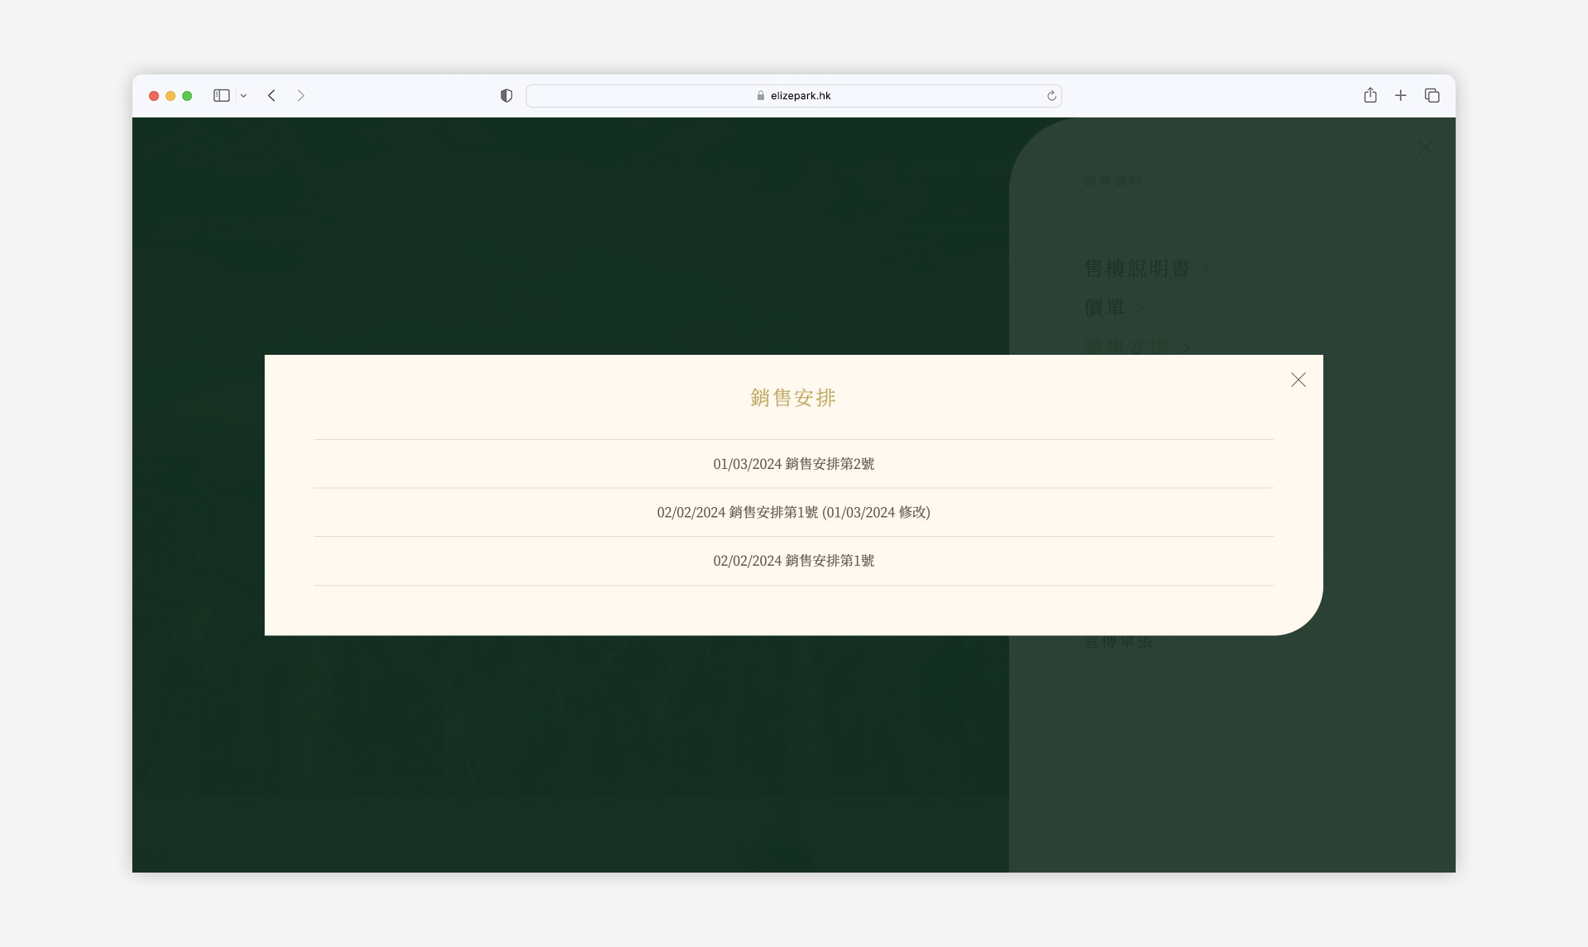
Task: Click the yellow minimize window button
Action: tap(170, 96)
